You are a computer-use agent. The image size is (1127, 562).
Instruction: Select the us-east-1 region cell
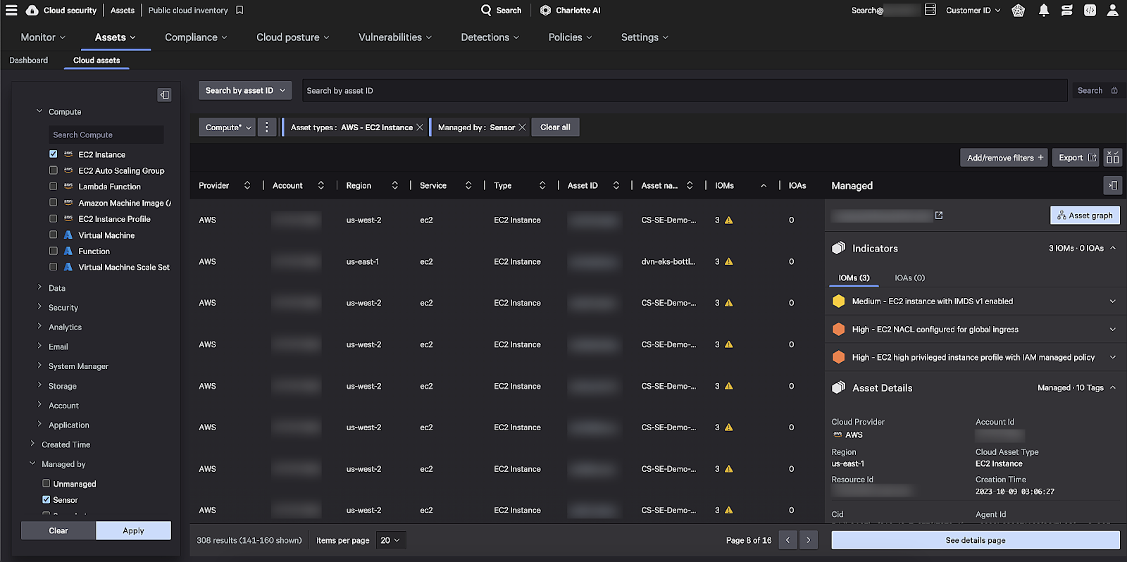363,261
